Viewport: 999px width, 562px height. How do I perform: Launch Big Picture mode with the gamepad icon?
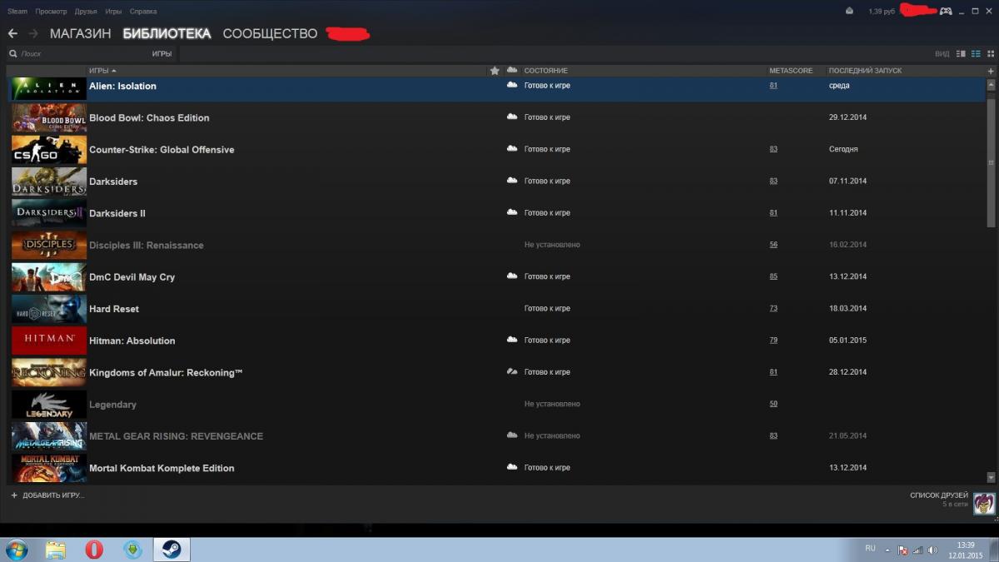coord(946,12)
